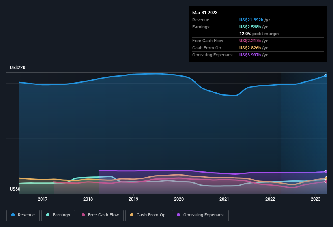Click the Free Cash Flow label in tooltip
The image size is (333, 227).
tap(208, 41)
